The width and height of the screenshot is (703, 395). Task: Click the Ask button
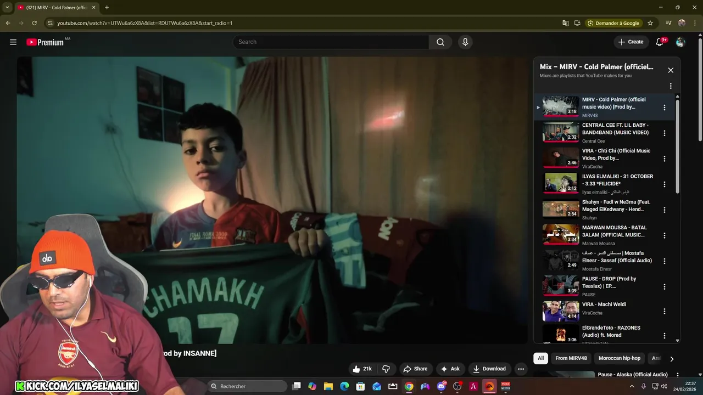pyautogui.click(x=450, y=369)
